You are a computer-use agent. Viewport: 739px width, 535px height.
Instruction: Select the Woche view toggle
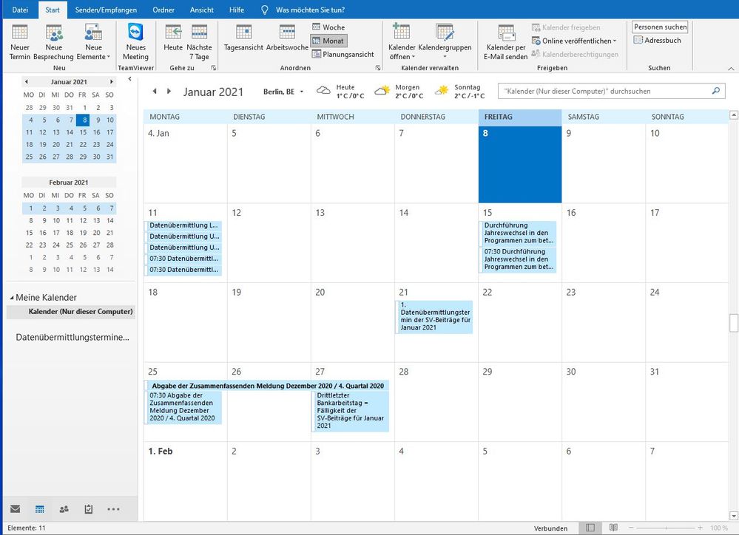(x=328, y=27)
